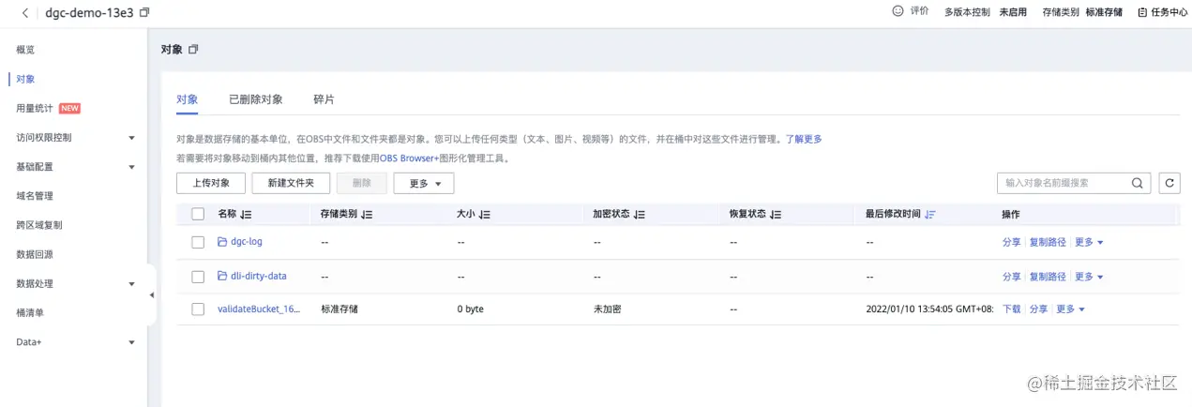Click 复制路径 for dli-dirty-data row

[x=1048, y=277]
